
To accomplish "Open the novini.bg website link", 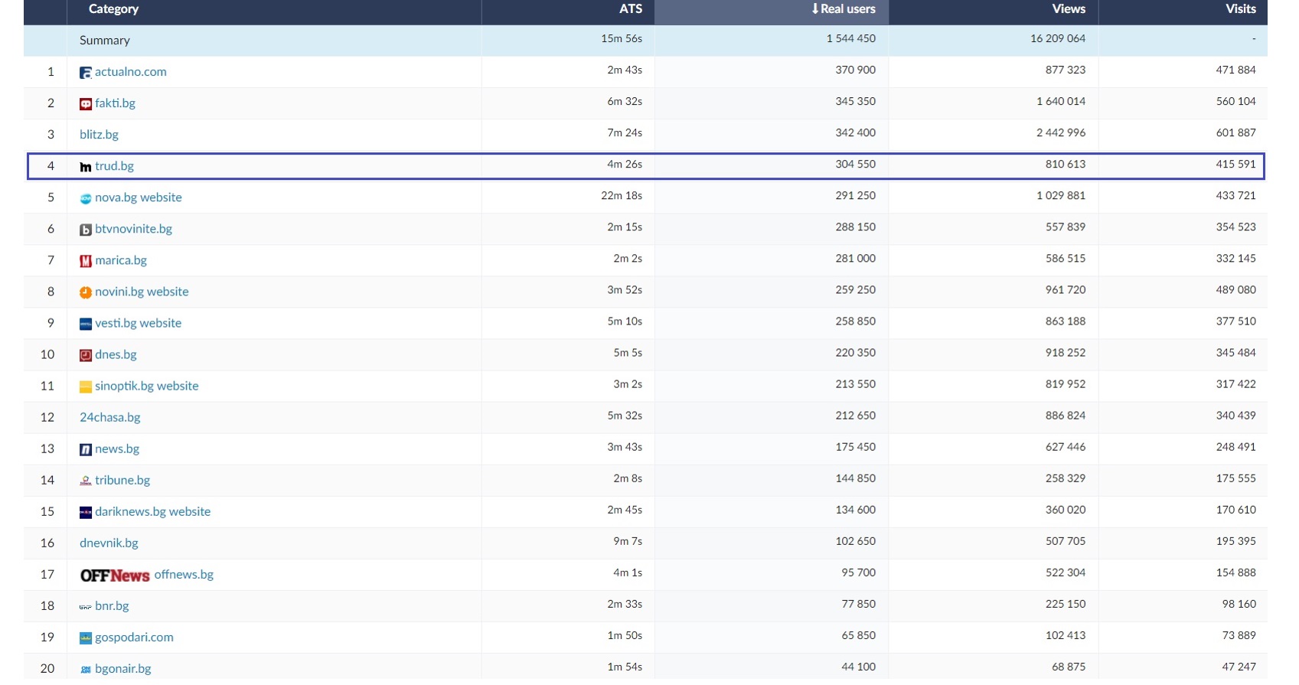I will point(142,292).
